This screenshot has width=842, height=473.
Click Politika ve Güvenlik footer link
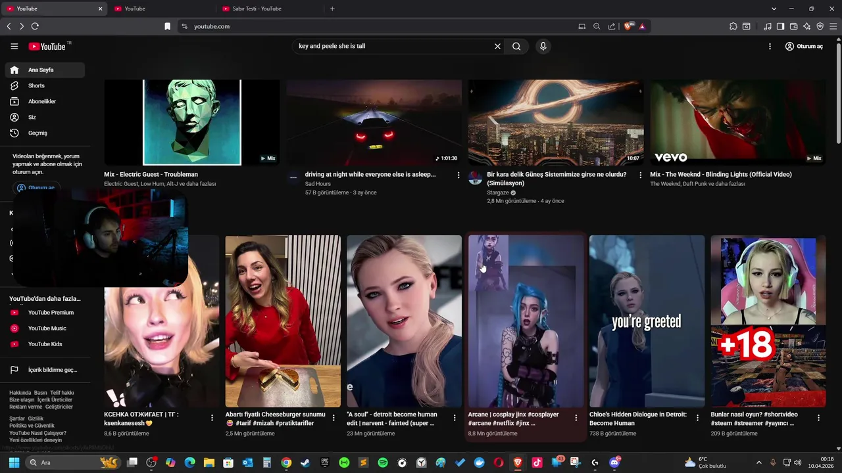32,426
